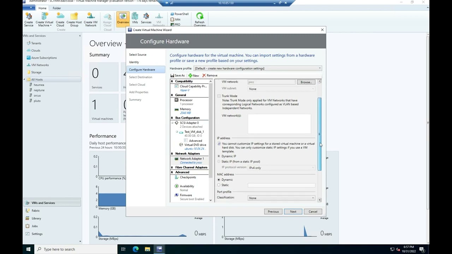Open the Port profile Classification dropdown
452x254 pixels.
[281, 198]
